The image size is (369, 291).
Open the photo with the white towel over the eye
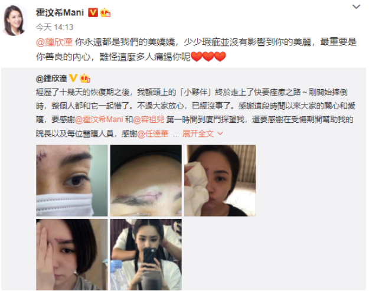click(x=220, y=181)
